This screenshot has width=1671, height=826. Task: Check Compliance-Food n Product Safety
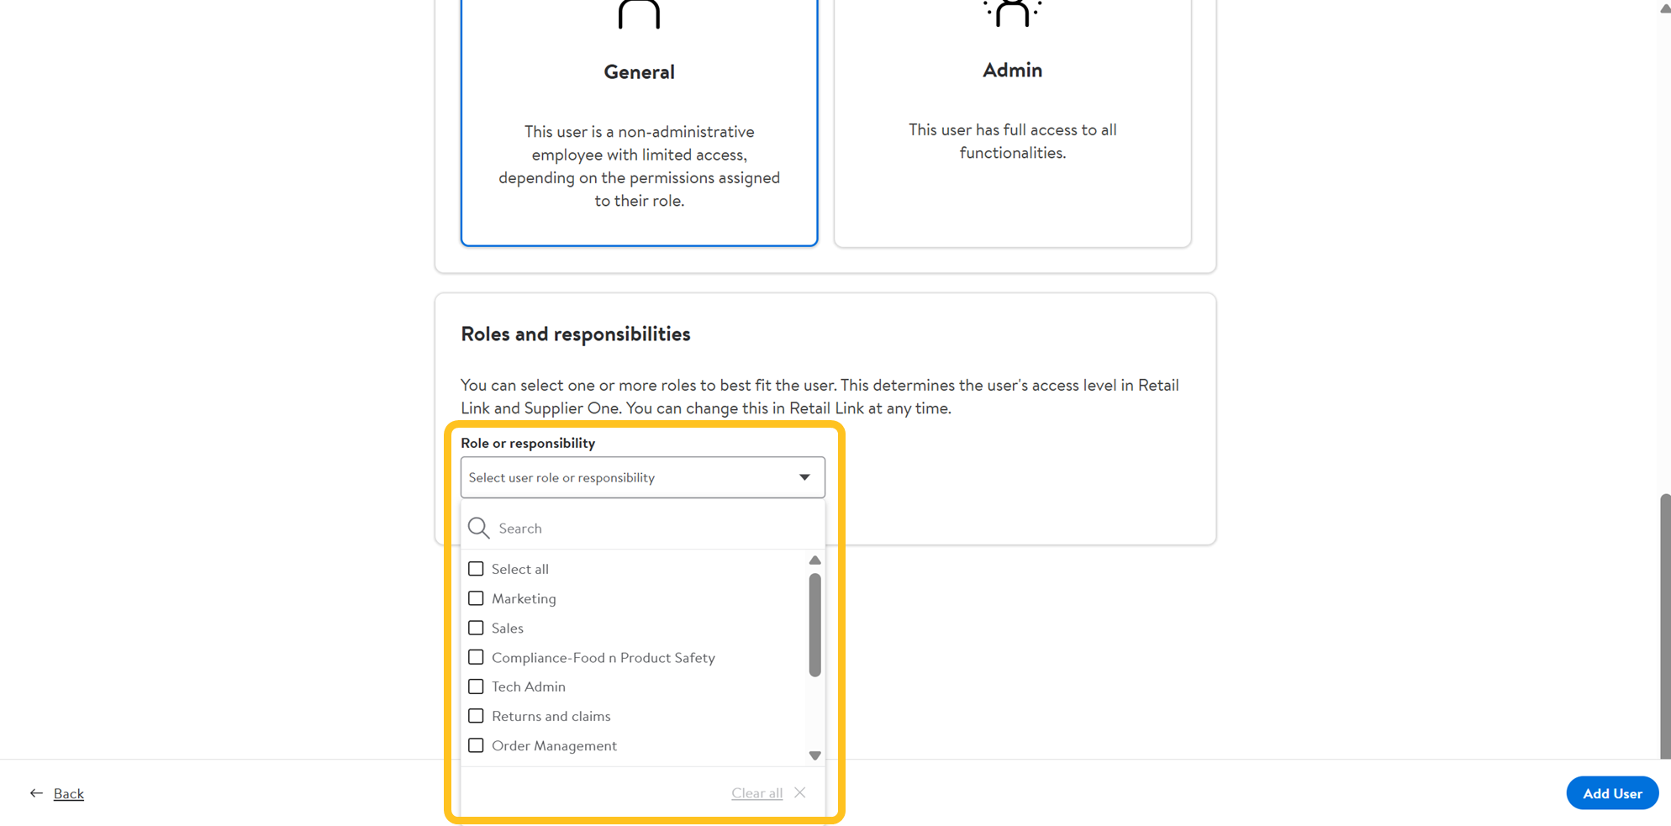pyautogui.click(x=476, y=657)
